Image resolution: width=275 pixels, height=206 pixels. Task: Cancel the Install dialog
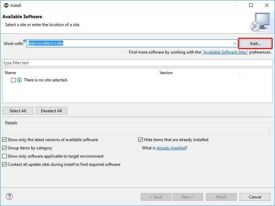[x=255, y=197]
